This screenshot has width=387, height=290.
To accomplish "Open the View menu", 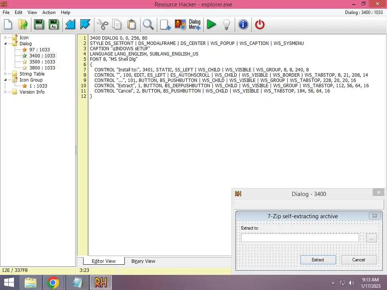I will pos(32,12).
